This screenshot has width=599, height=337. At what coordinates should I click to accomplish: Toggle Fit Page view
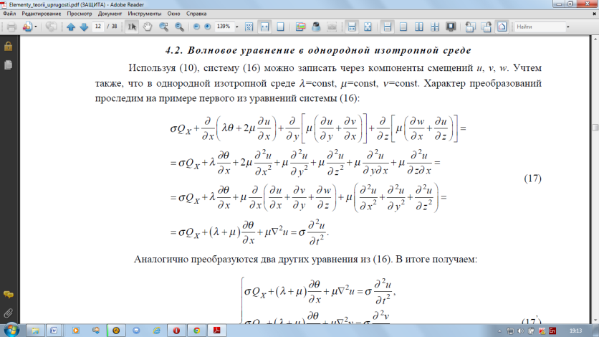pos(280,27)
